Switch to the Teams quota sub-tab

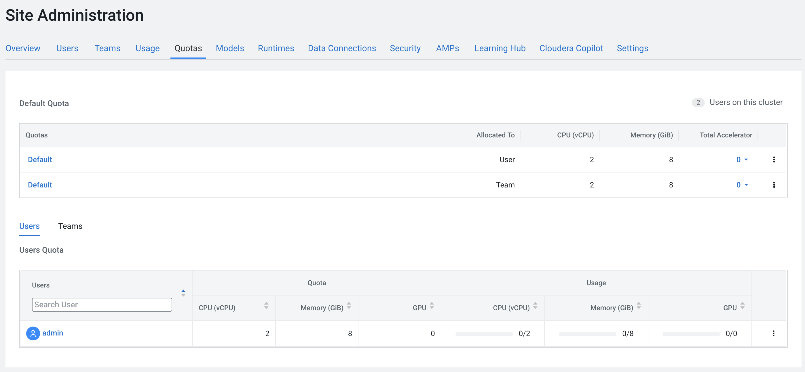pyautogui.click(x=70, y=226)
